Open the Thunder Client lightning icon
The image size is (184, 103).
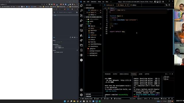coord(81,55)
